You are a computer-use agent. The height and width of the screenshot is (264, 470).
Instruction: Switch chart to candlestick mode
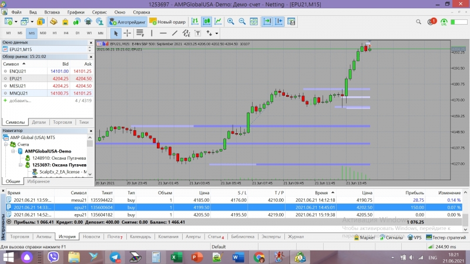[x=207, y=22]
